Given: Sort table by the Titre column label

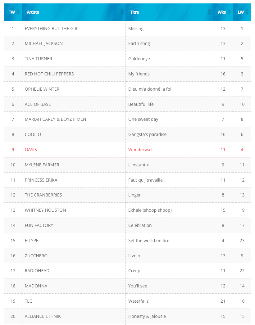Looking at the screenshot, I should point(134,12).
